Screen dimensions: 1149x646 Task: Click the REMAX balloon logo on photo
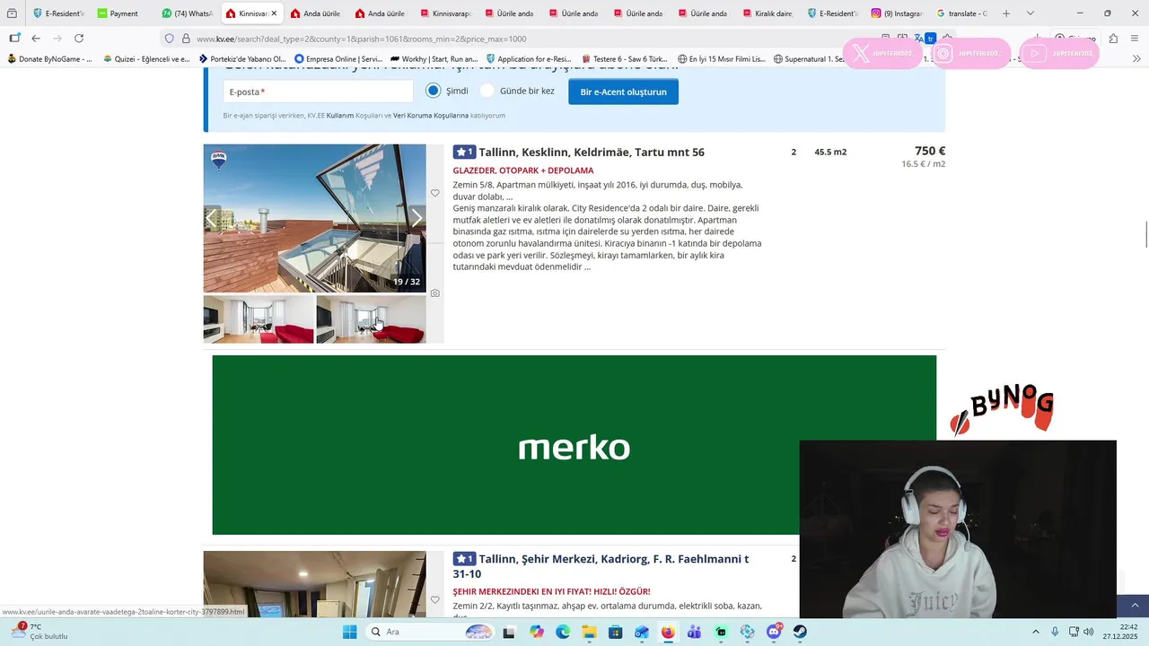[x=218, y=161]
